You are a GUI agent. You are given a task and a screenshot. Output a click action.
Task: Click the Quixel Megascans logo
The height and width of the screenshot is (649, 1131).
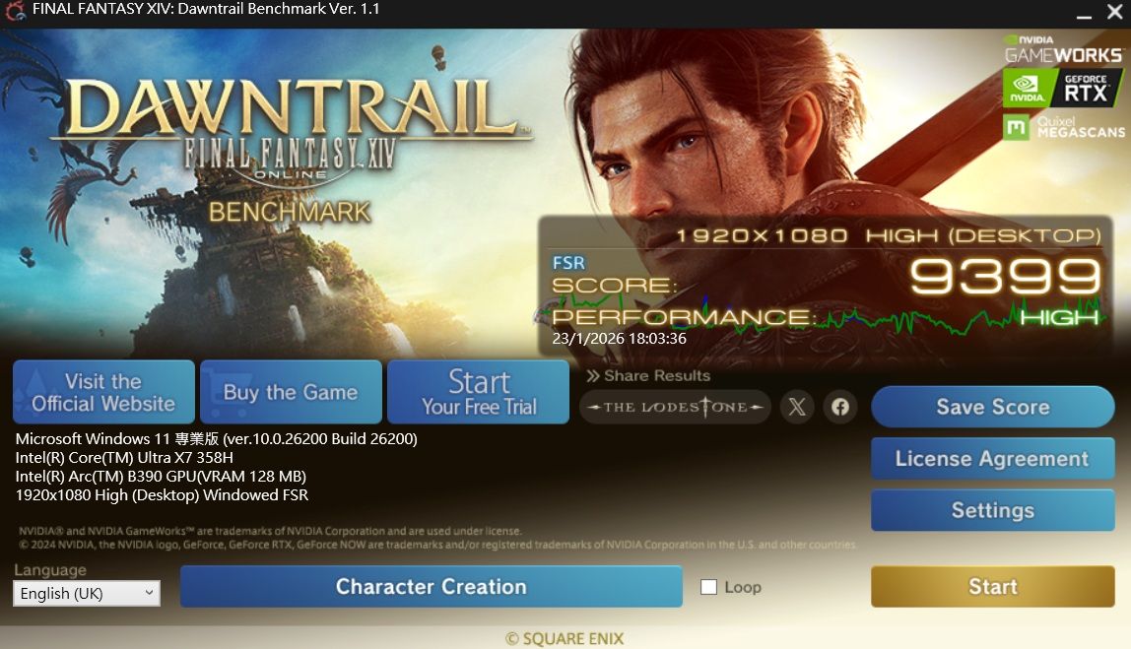(x=1064, y=128)
